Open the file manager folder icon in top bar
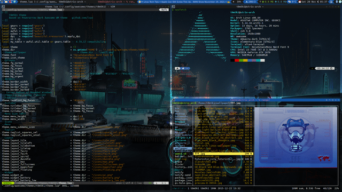Viewport: 342px width, 192px height. [6, 2]
